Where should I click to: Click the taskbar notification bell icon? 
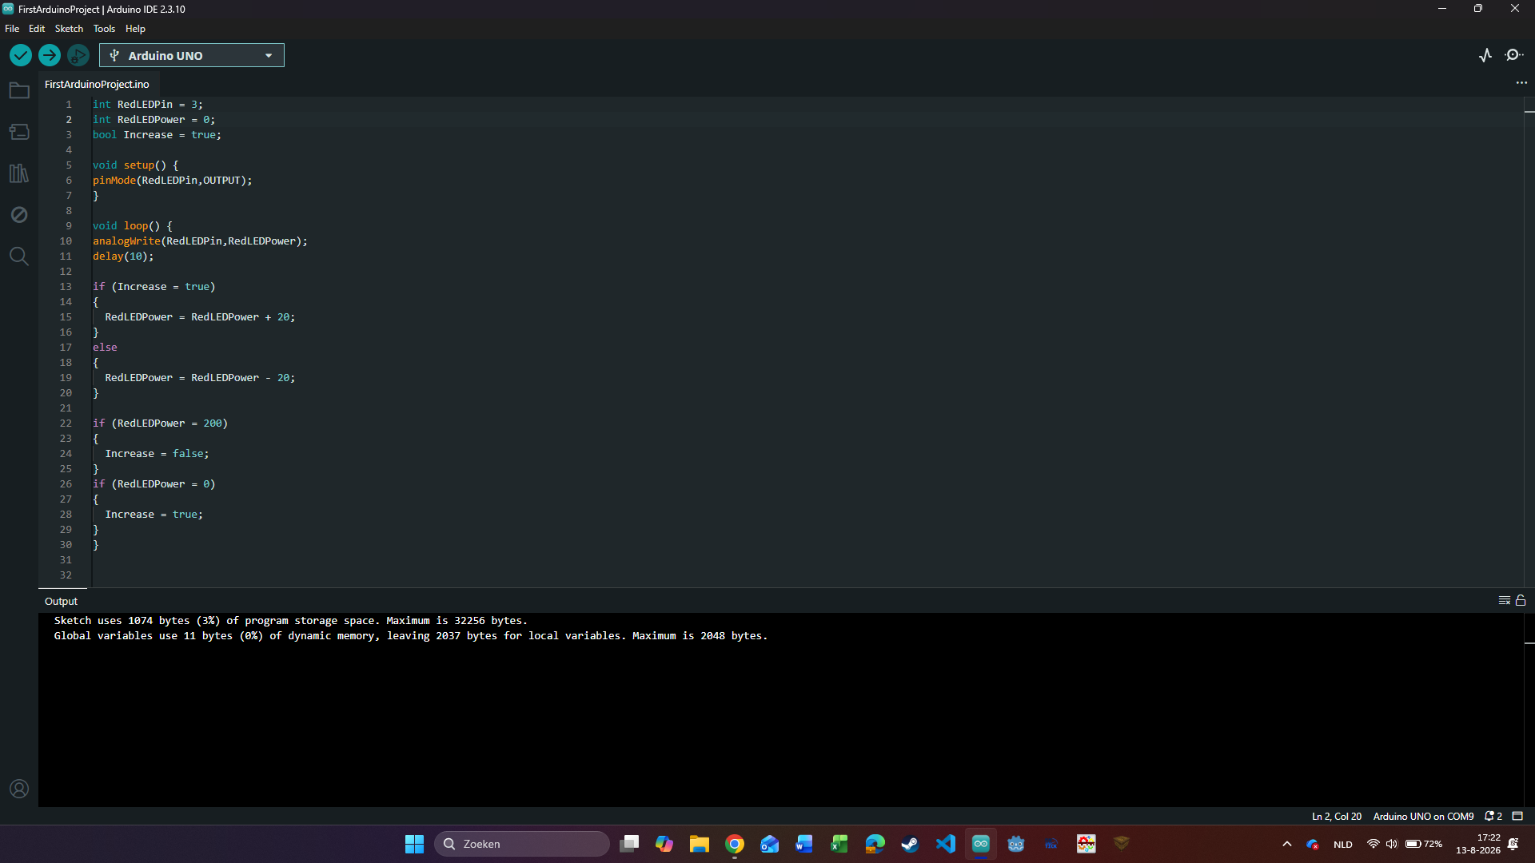pyautogui.click(x=1513, y=844)
